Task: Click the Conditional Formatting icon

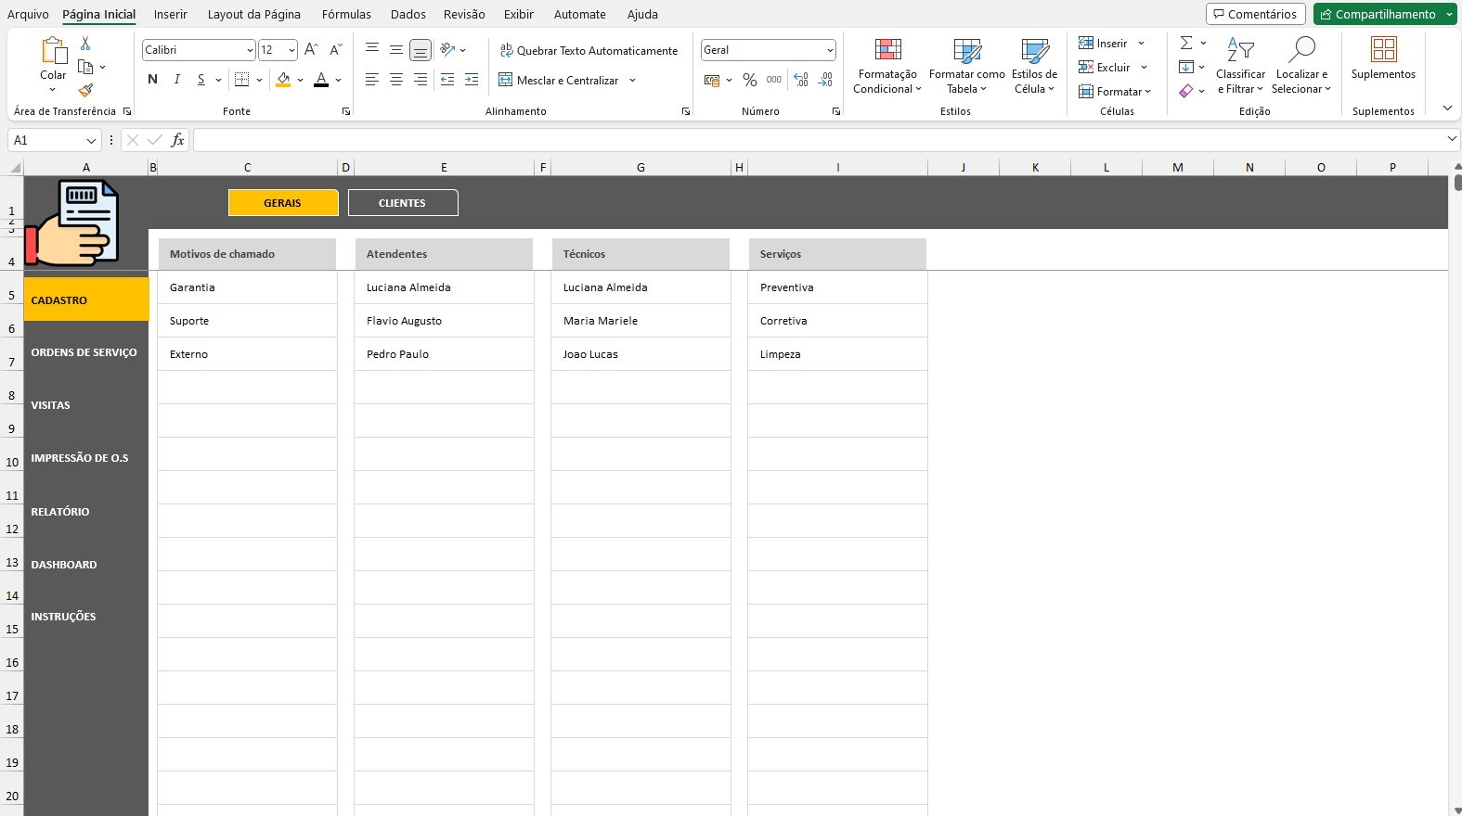Action: coord(887,50)
